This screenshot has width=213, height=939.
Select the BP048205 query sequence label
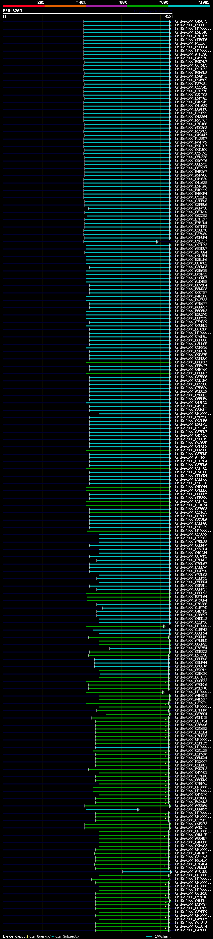12,11
